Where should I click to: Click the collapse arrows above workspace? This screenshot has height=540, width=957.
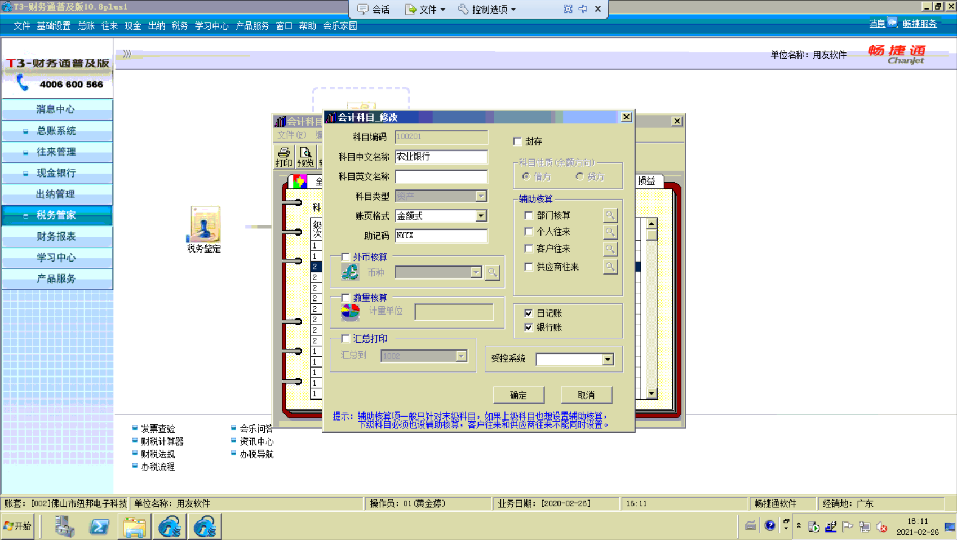(x=127, y=54)
